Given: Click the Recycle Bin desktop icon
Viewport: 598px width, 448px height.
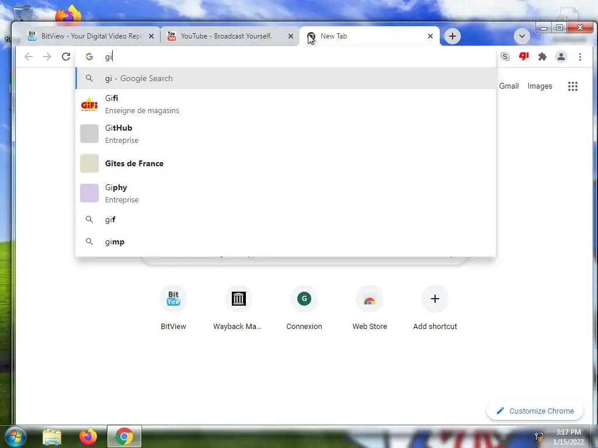Looking at the screenshot, I should (23, 12).
